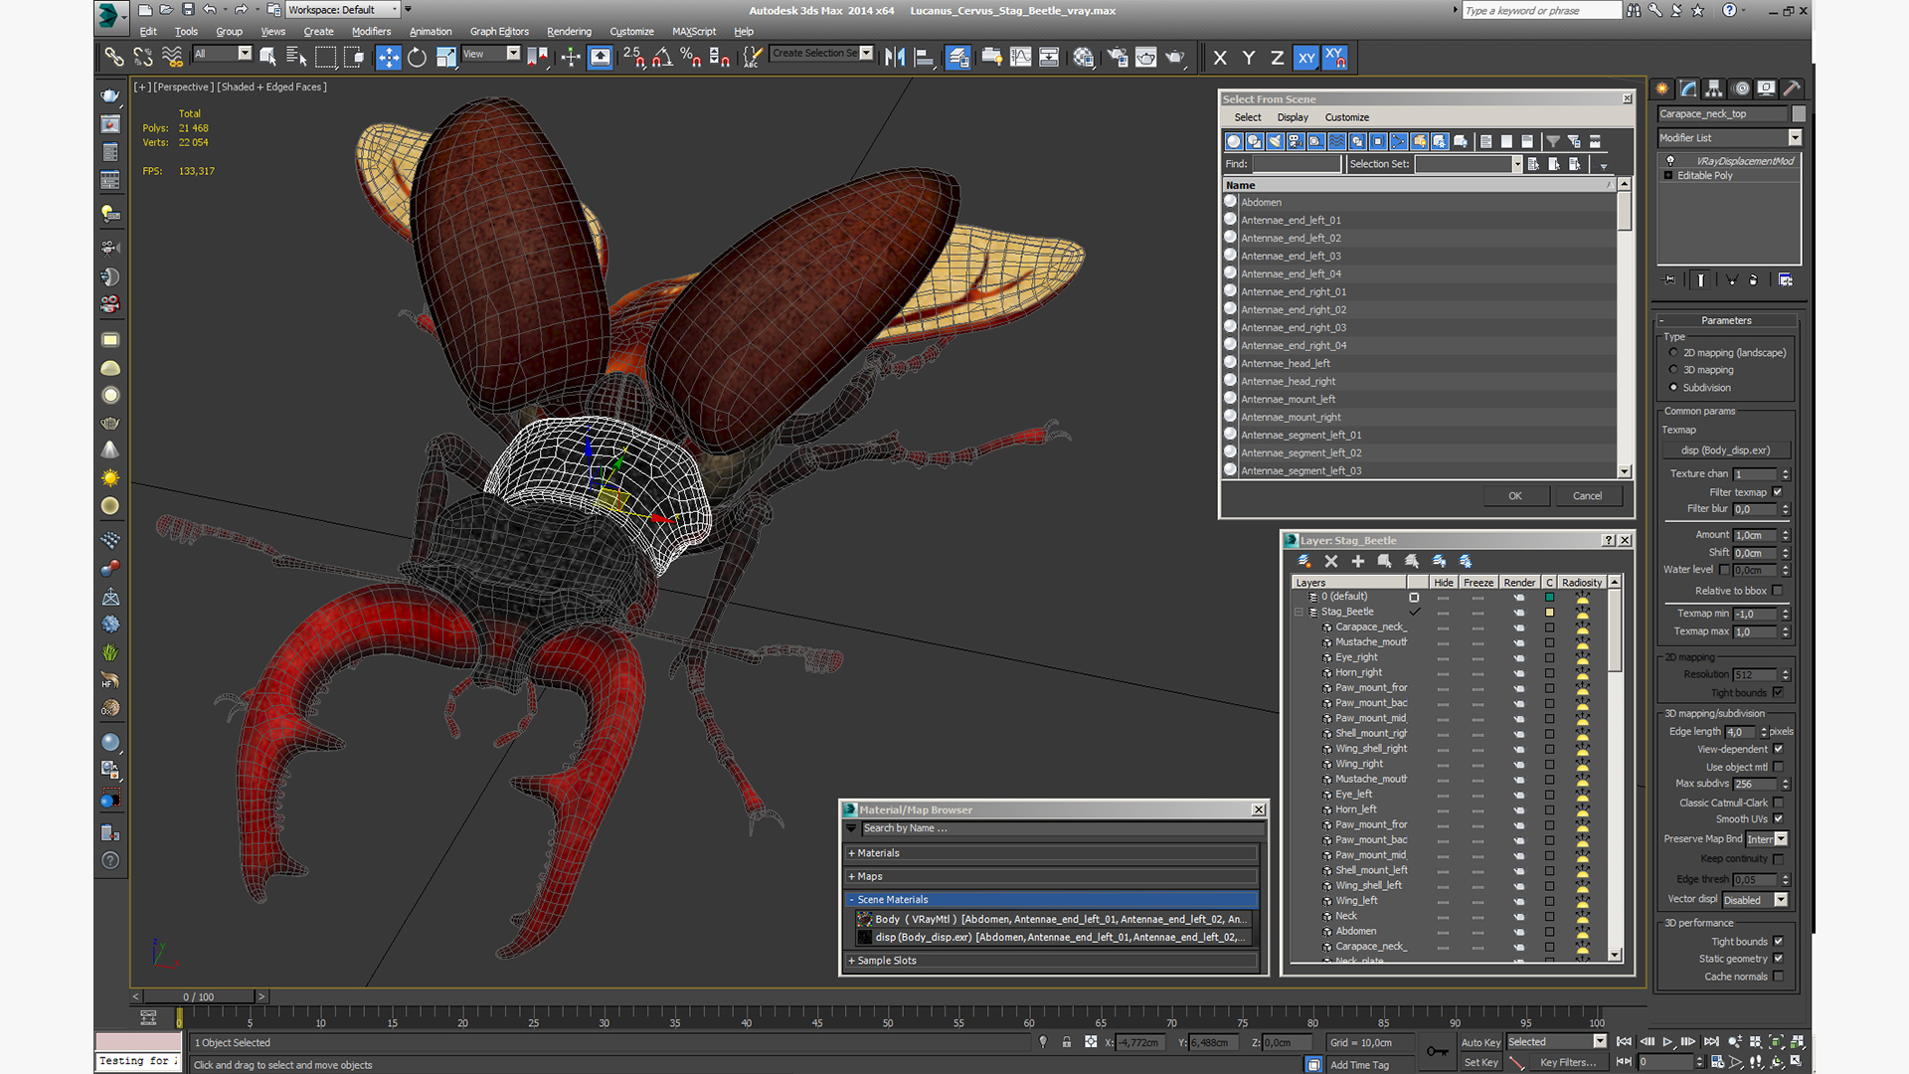This screenshot has height=1074, width=1909.
Task: Click the Play Animation button
Action: [1667, 1042]
